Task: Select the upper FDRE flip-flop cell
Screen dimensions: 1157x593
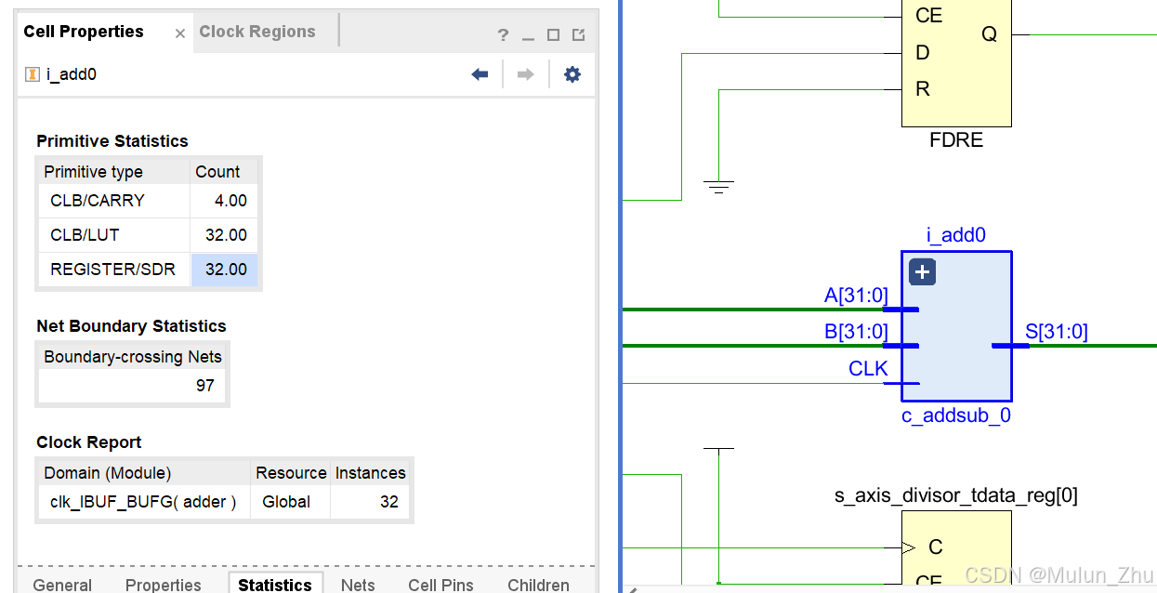Action: coord(956,63)
